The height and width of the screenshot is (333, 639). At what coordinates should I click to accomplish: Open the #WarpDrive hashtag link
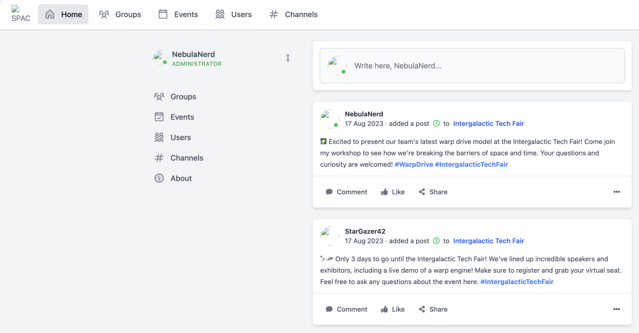(413, 165)
